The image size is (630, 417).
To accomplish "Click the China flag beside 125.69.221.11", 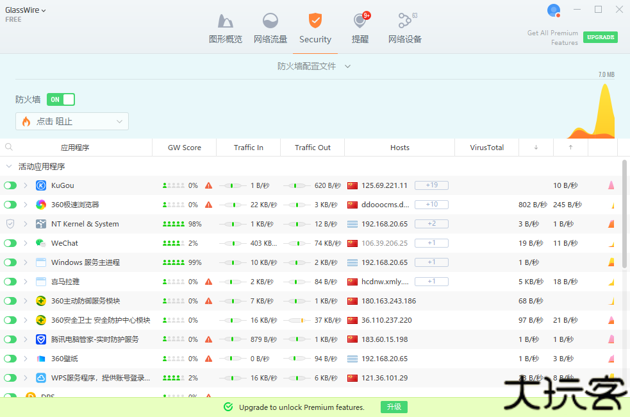I will pyautogui.click(x=352, y=185).
